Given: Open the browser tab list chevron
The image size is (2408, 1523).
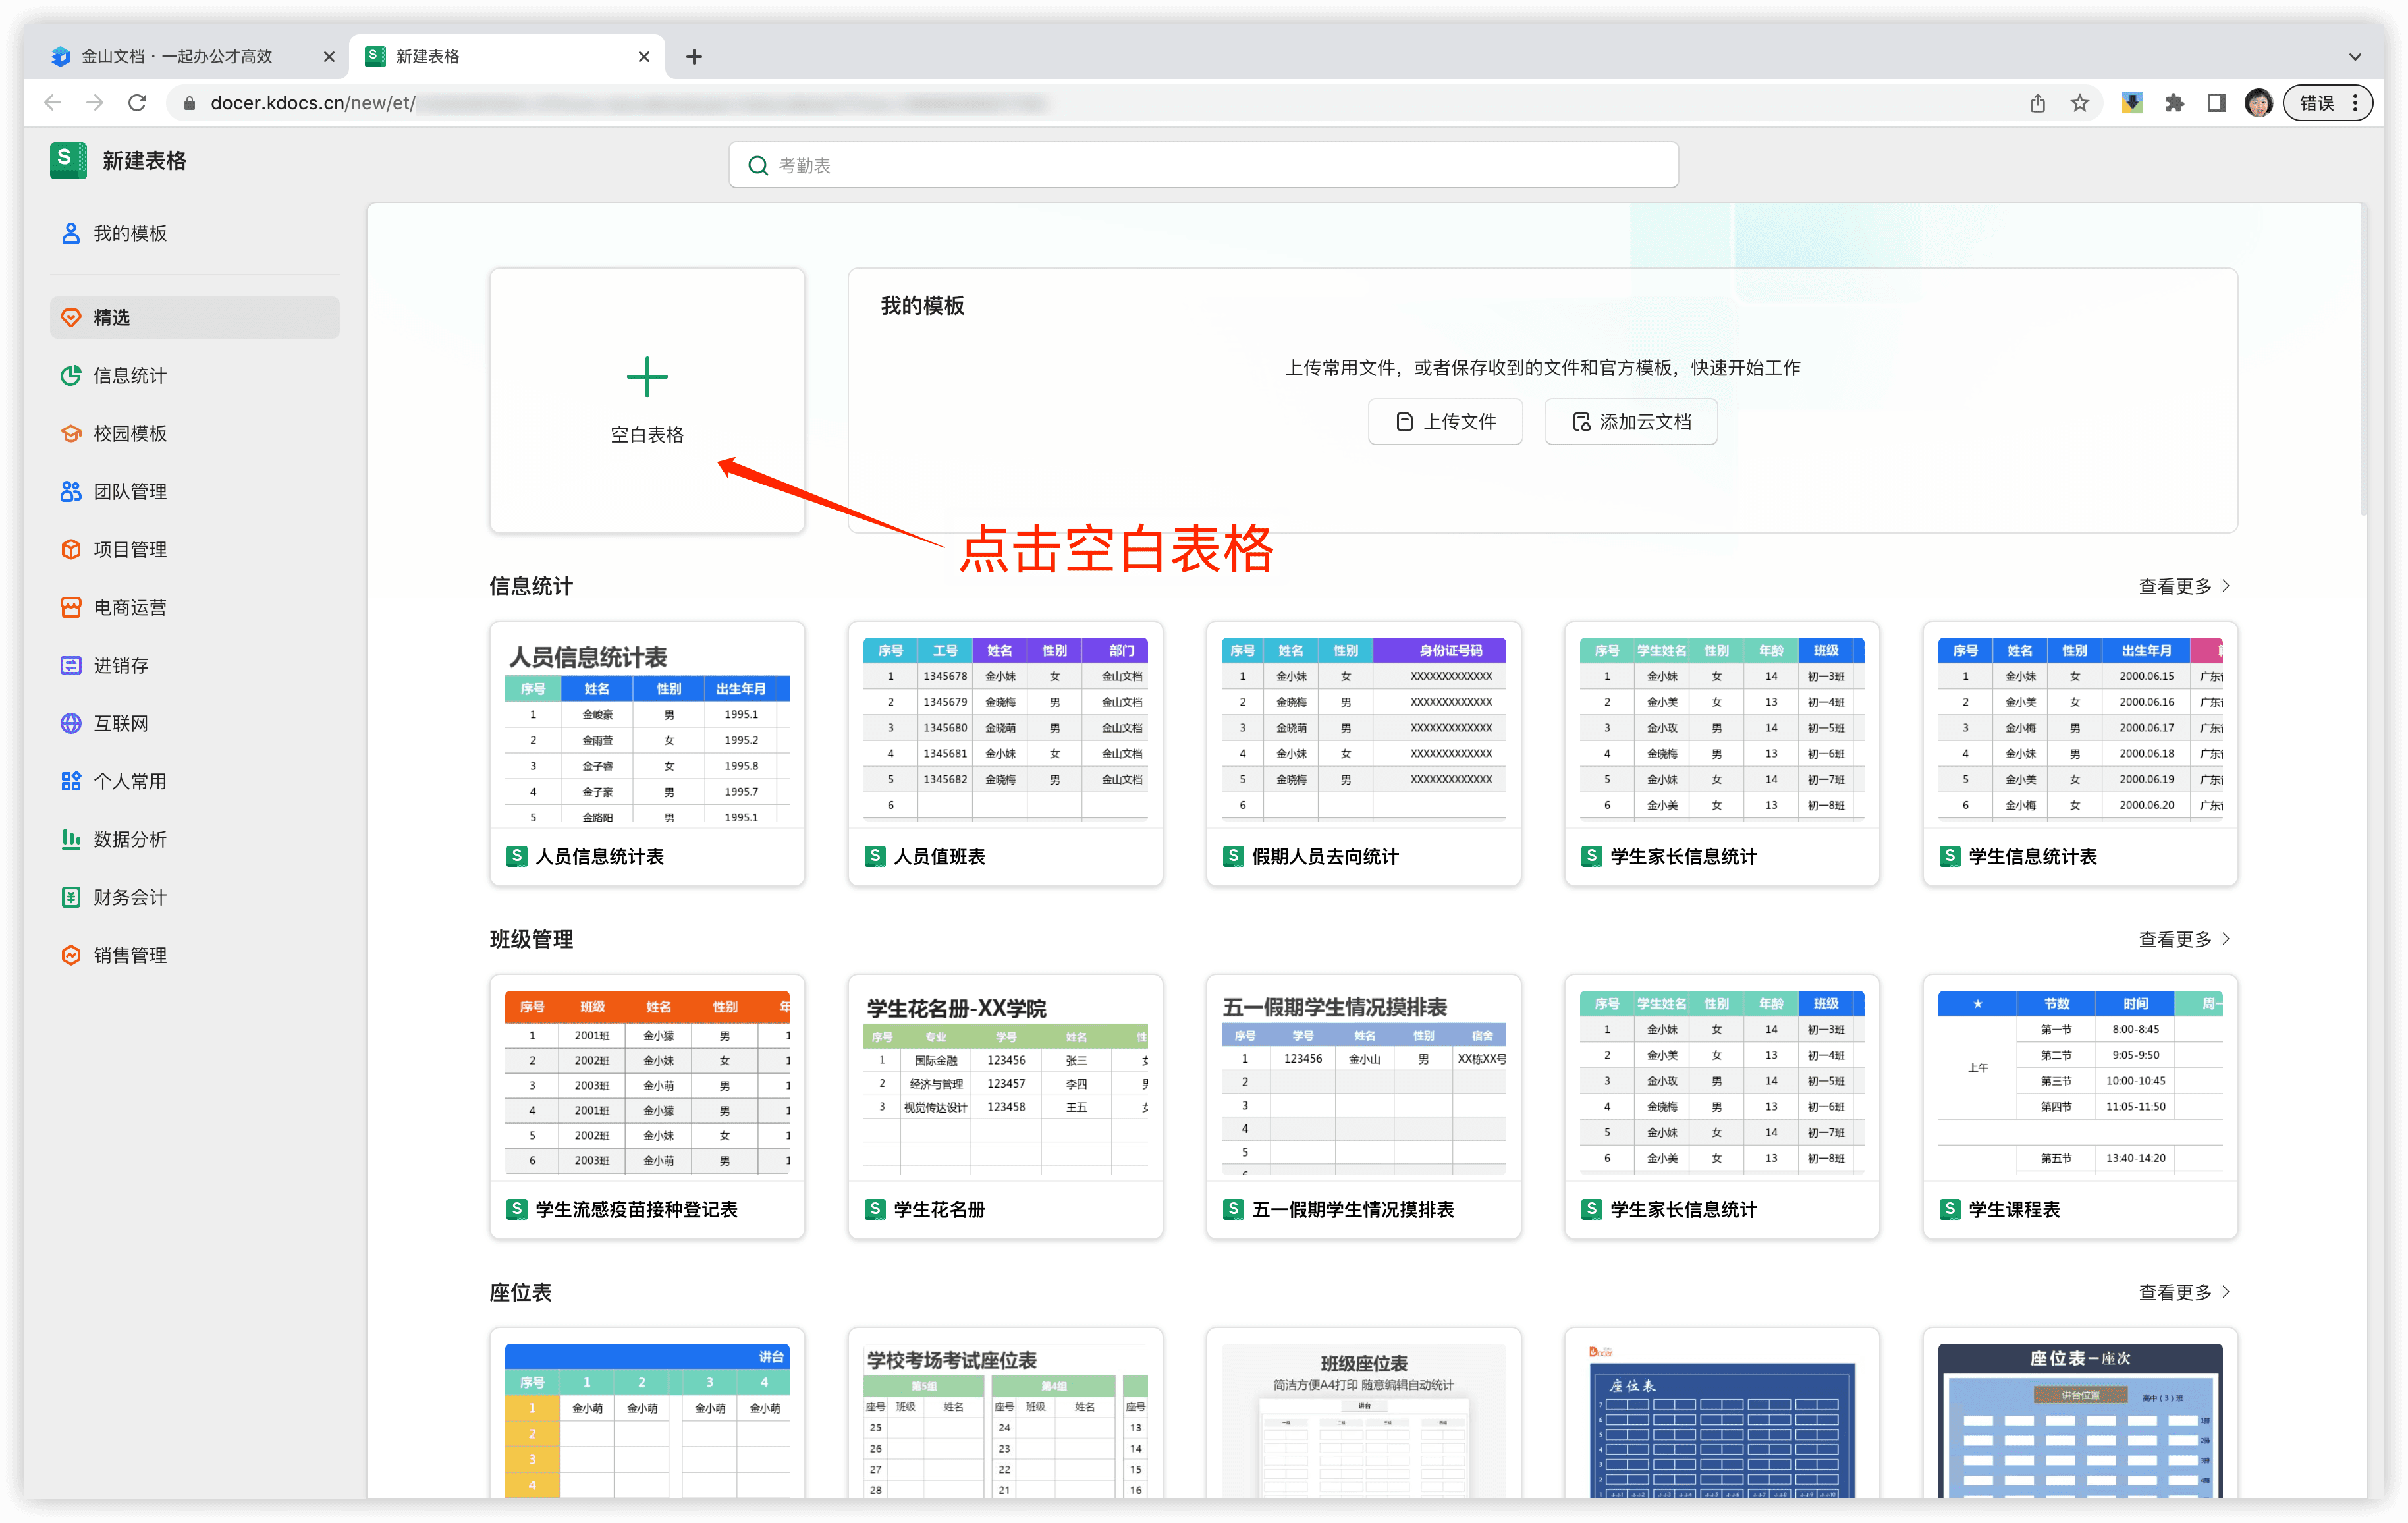Looking at the screenshot, I should pos(2355,56).
